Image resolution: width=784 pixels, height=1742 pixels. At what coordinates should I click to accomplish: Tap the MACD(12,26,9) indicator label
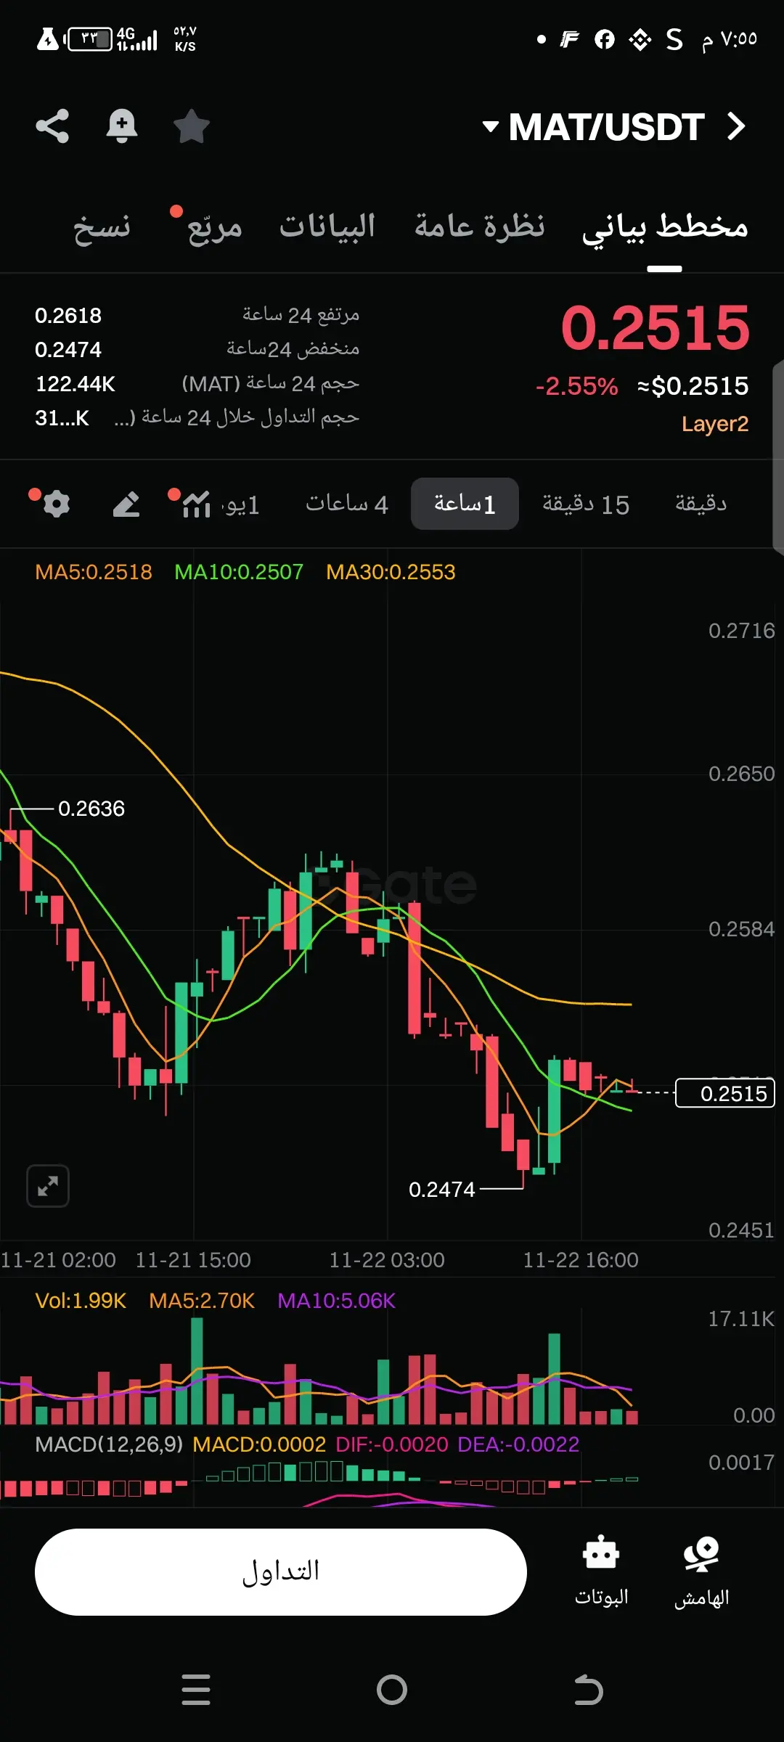click(x=109, y=1444)
